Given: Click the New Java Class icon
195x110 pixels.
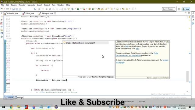Looking at the screenshot, I should click(x=93, y=9).
